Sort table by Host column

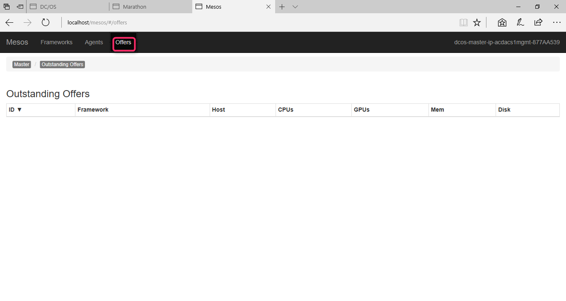(x=243, y=110)
